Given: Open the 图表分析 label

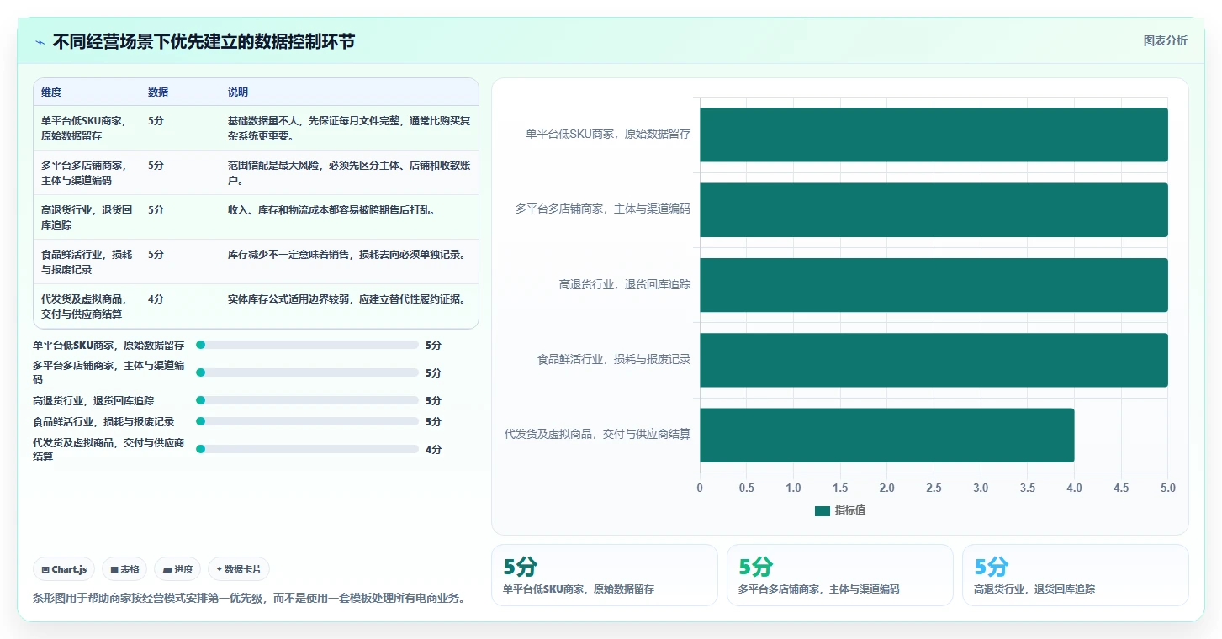Looking at the screenshot, I should pos(1165,40).
